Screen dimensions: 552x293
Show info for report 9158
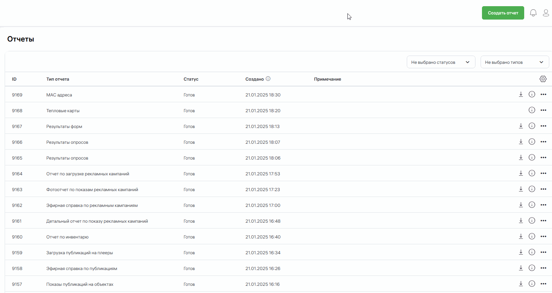coord(532,268)
